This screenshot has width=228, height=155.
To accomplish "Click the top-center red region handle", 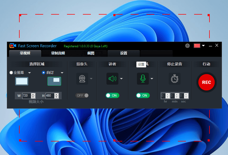I will click(x=114, y=15).
